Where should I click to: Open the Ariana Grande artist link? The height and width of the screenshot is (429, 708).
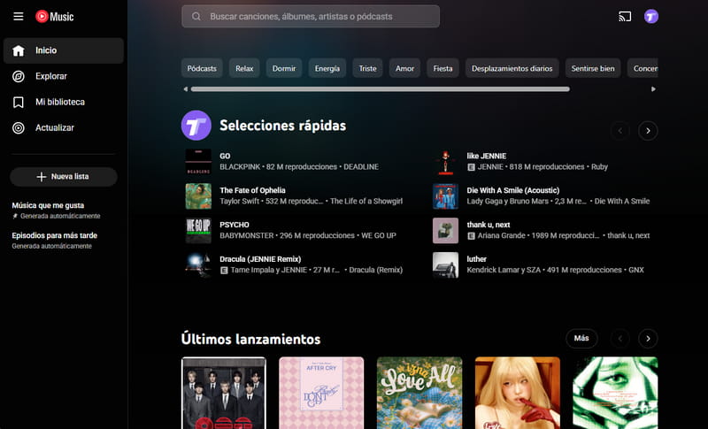501,235
